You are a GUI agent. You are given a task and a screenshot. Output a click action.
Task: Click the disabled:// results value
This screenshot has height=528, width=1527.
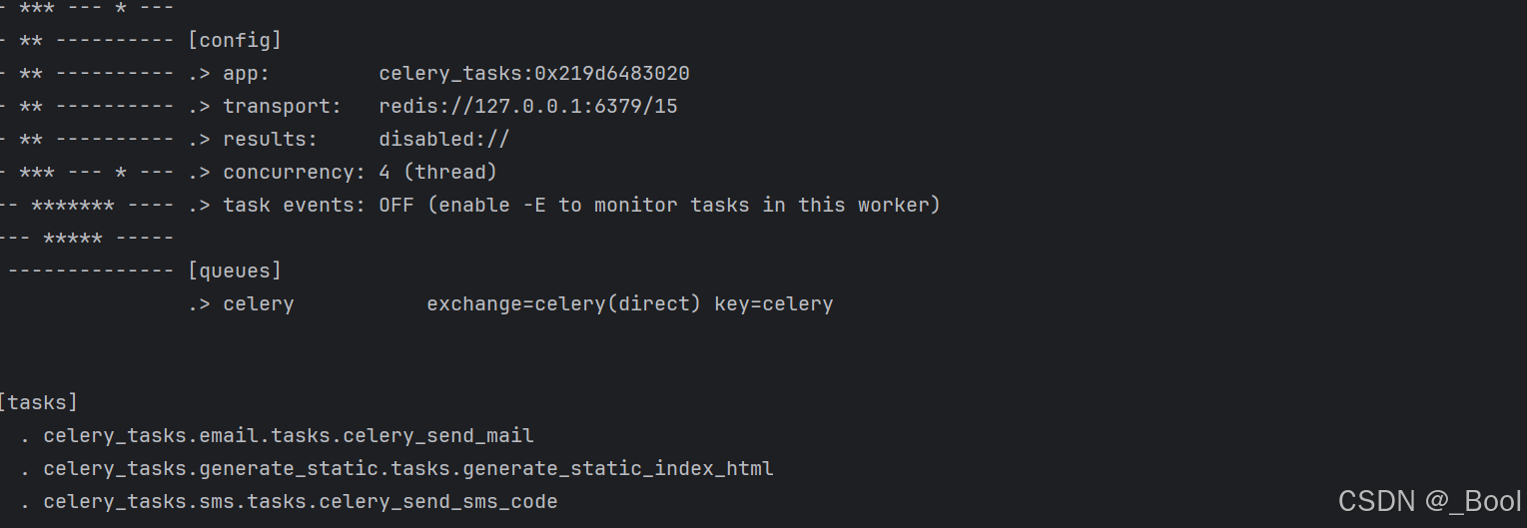444,140
